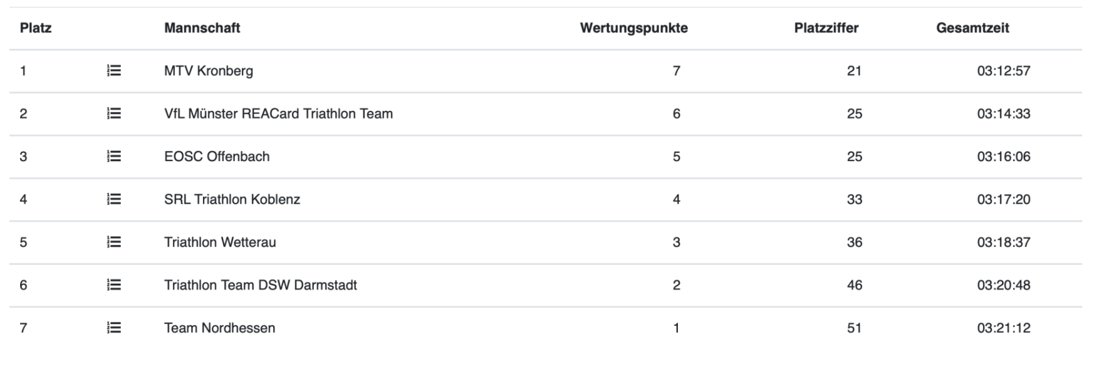Select the Triathlon Wetterau team name
Screen dimensions: 1104x366
(x=220, y=242)
